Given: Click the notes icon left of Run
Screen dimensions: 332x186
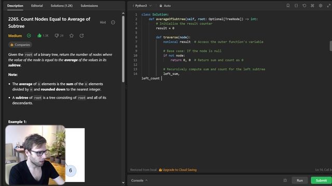Looking at the screenshot, I should pyautogui.click(x=285, y=180).
